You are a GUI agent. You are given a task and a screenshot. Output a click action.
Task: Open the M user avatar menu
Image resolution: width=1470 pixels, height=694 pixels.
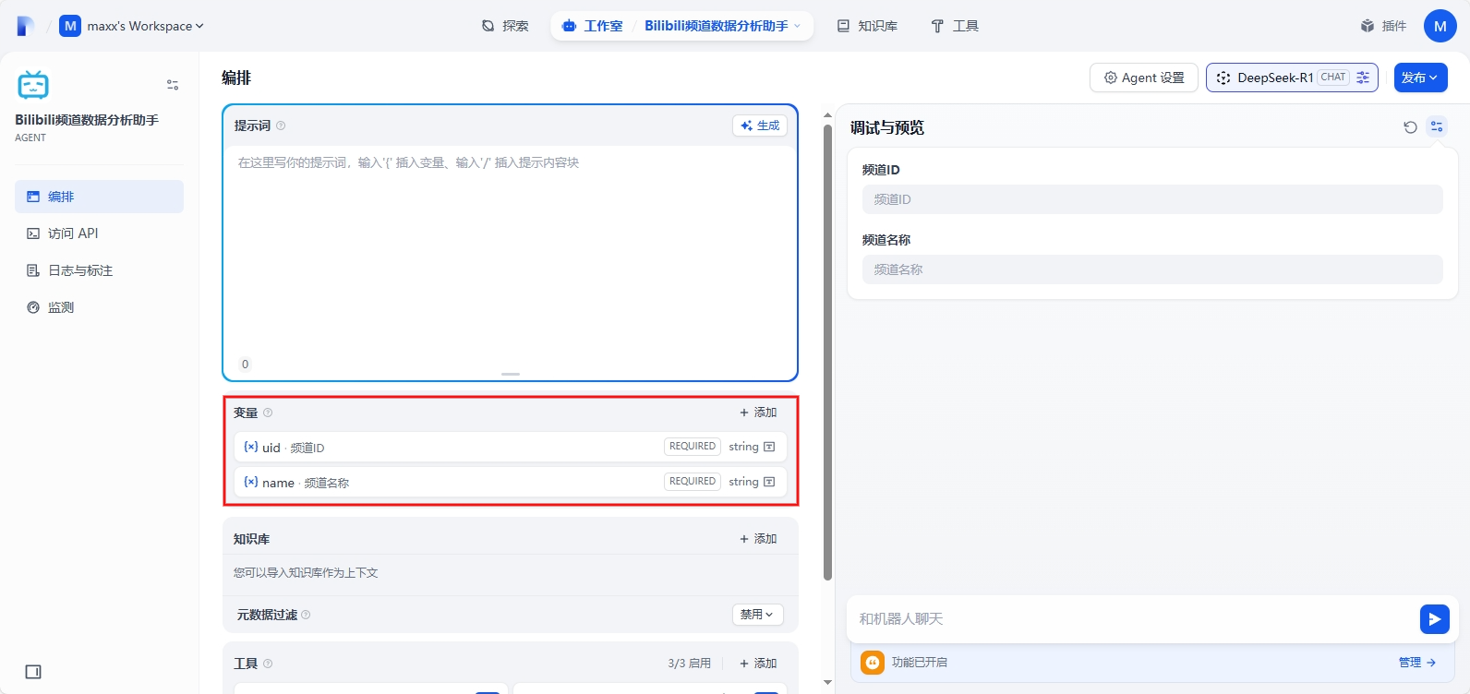point(1440,26)
